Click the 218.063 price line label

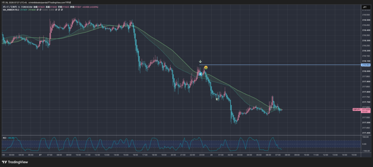366,65
